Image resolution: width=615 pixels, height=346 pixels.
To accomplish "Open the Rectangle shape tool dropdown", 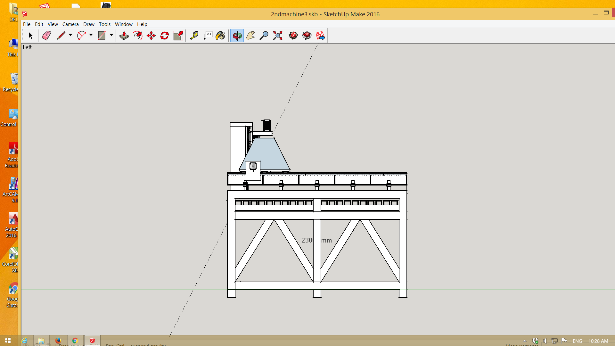I will [x=111, y=35].
